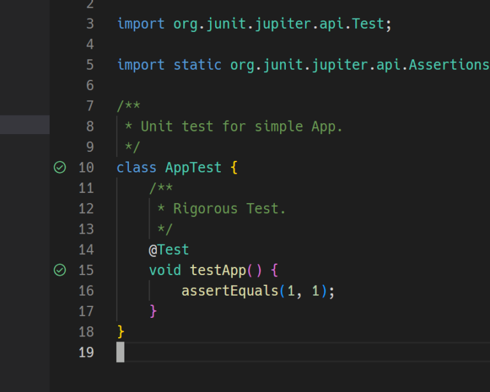The height and width of the screenshot is (392, 490).
Task: Click the void keyword on line 15
Action: 165,270
